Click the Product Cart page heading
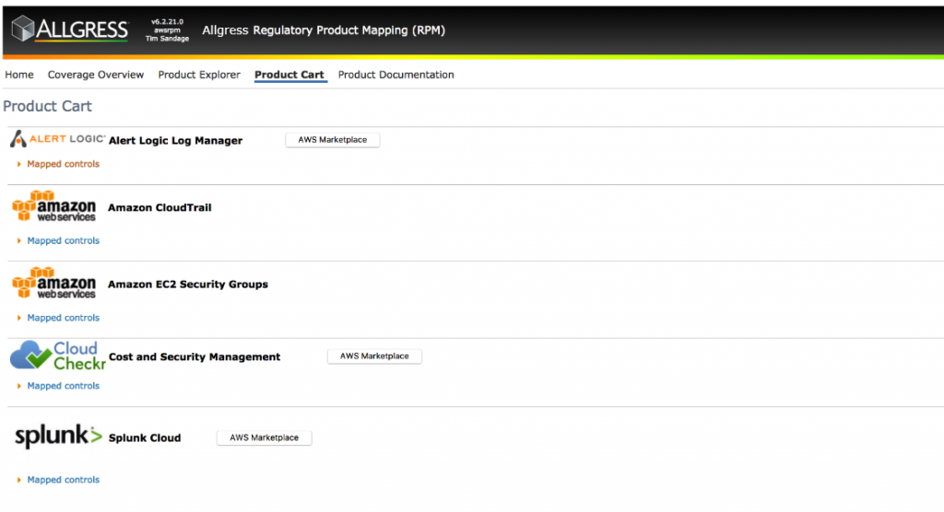The height and width of the screenshot is (512, 944). (48, 106)
